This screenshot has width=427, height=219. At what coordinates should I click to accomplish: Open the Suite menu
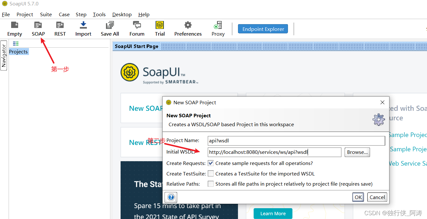tap(46, 14)
